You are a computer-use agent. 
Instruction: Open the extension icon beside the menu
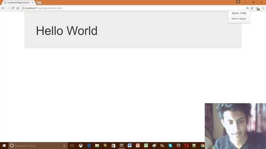258,9
